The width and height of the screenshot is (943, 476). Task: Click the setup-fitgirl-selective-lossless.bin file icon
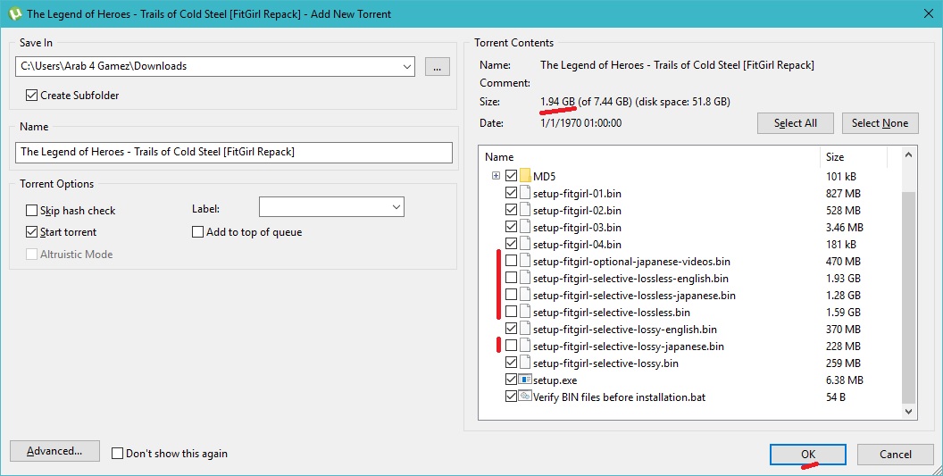click(x=526, y=313)
